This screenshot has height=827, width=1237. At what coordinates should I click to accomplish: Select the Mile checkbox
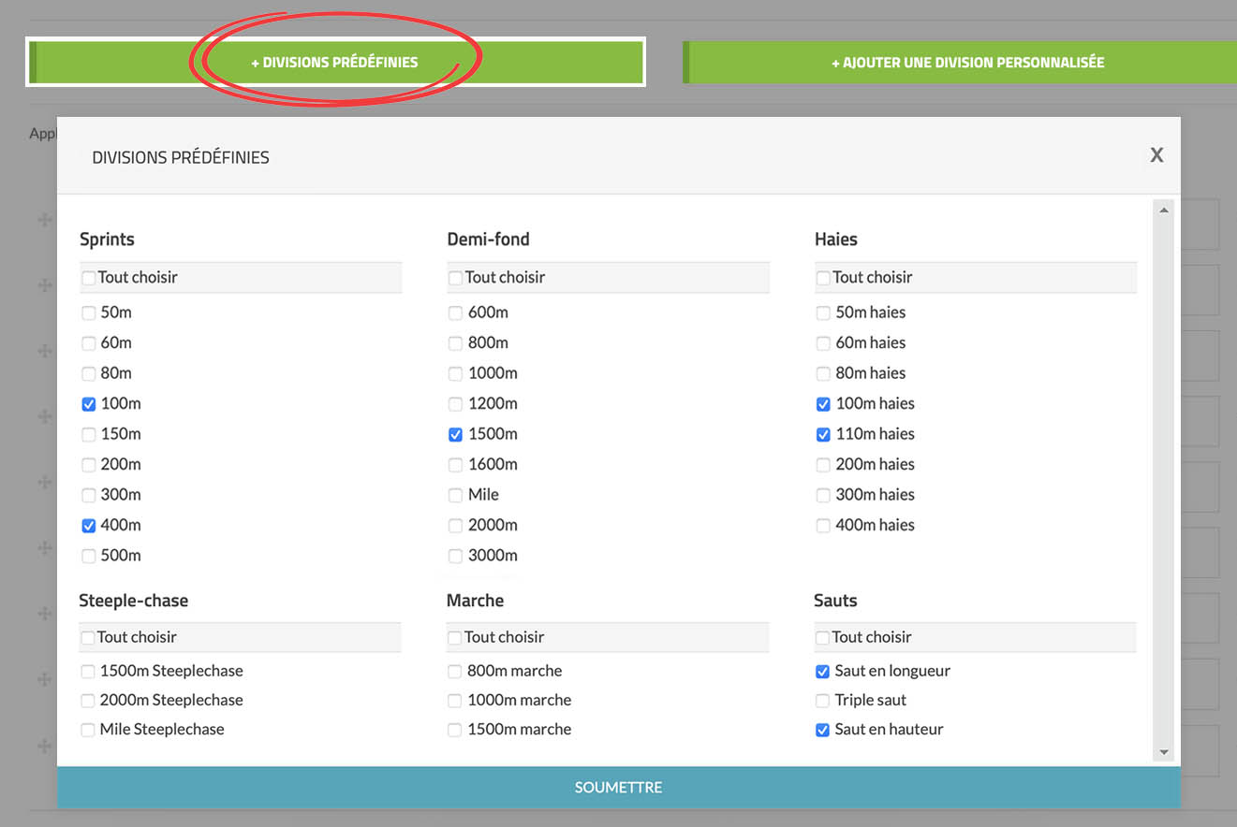point(456,495)
